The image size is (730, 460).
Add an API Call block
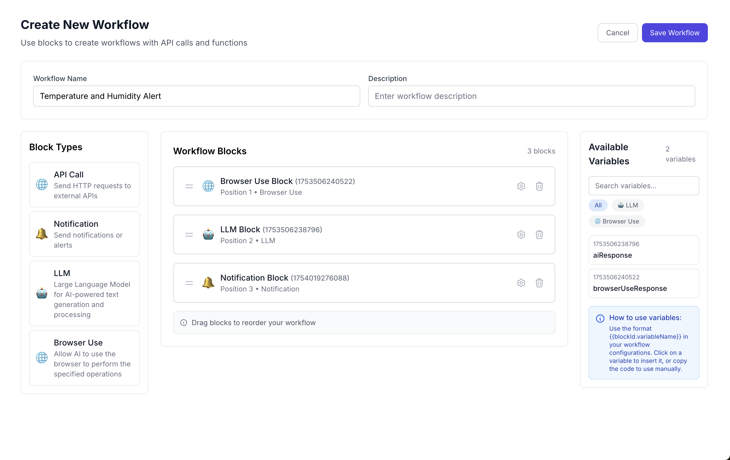[x=84, y=185]
